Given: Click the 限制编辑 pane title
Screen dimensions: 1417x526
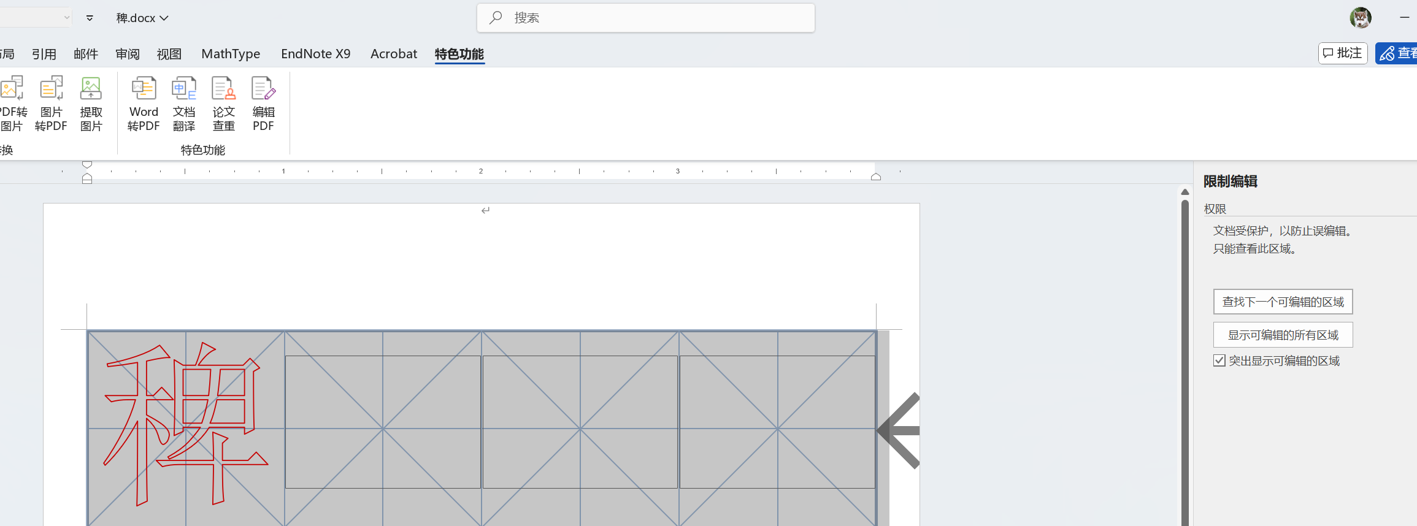Looking at the screenshot, I should point(1231,181).
